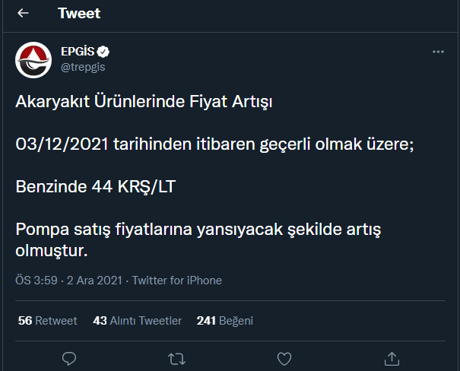460x371 pixels.
Task: Show the 241 Beğeni list
Action: (x=224, y=321)
